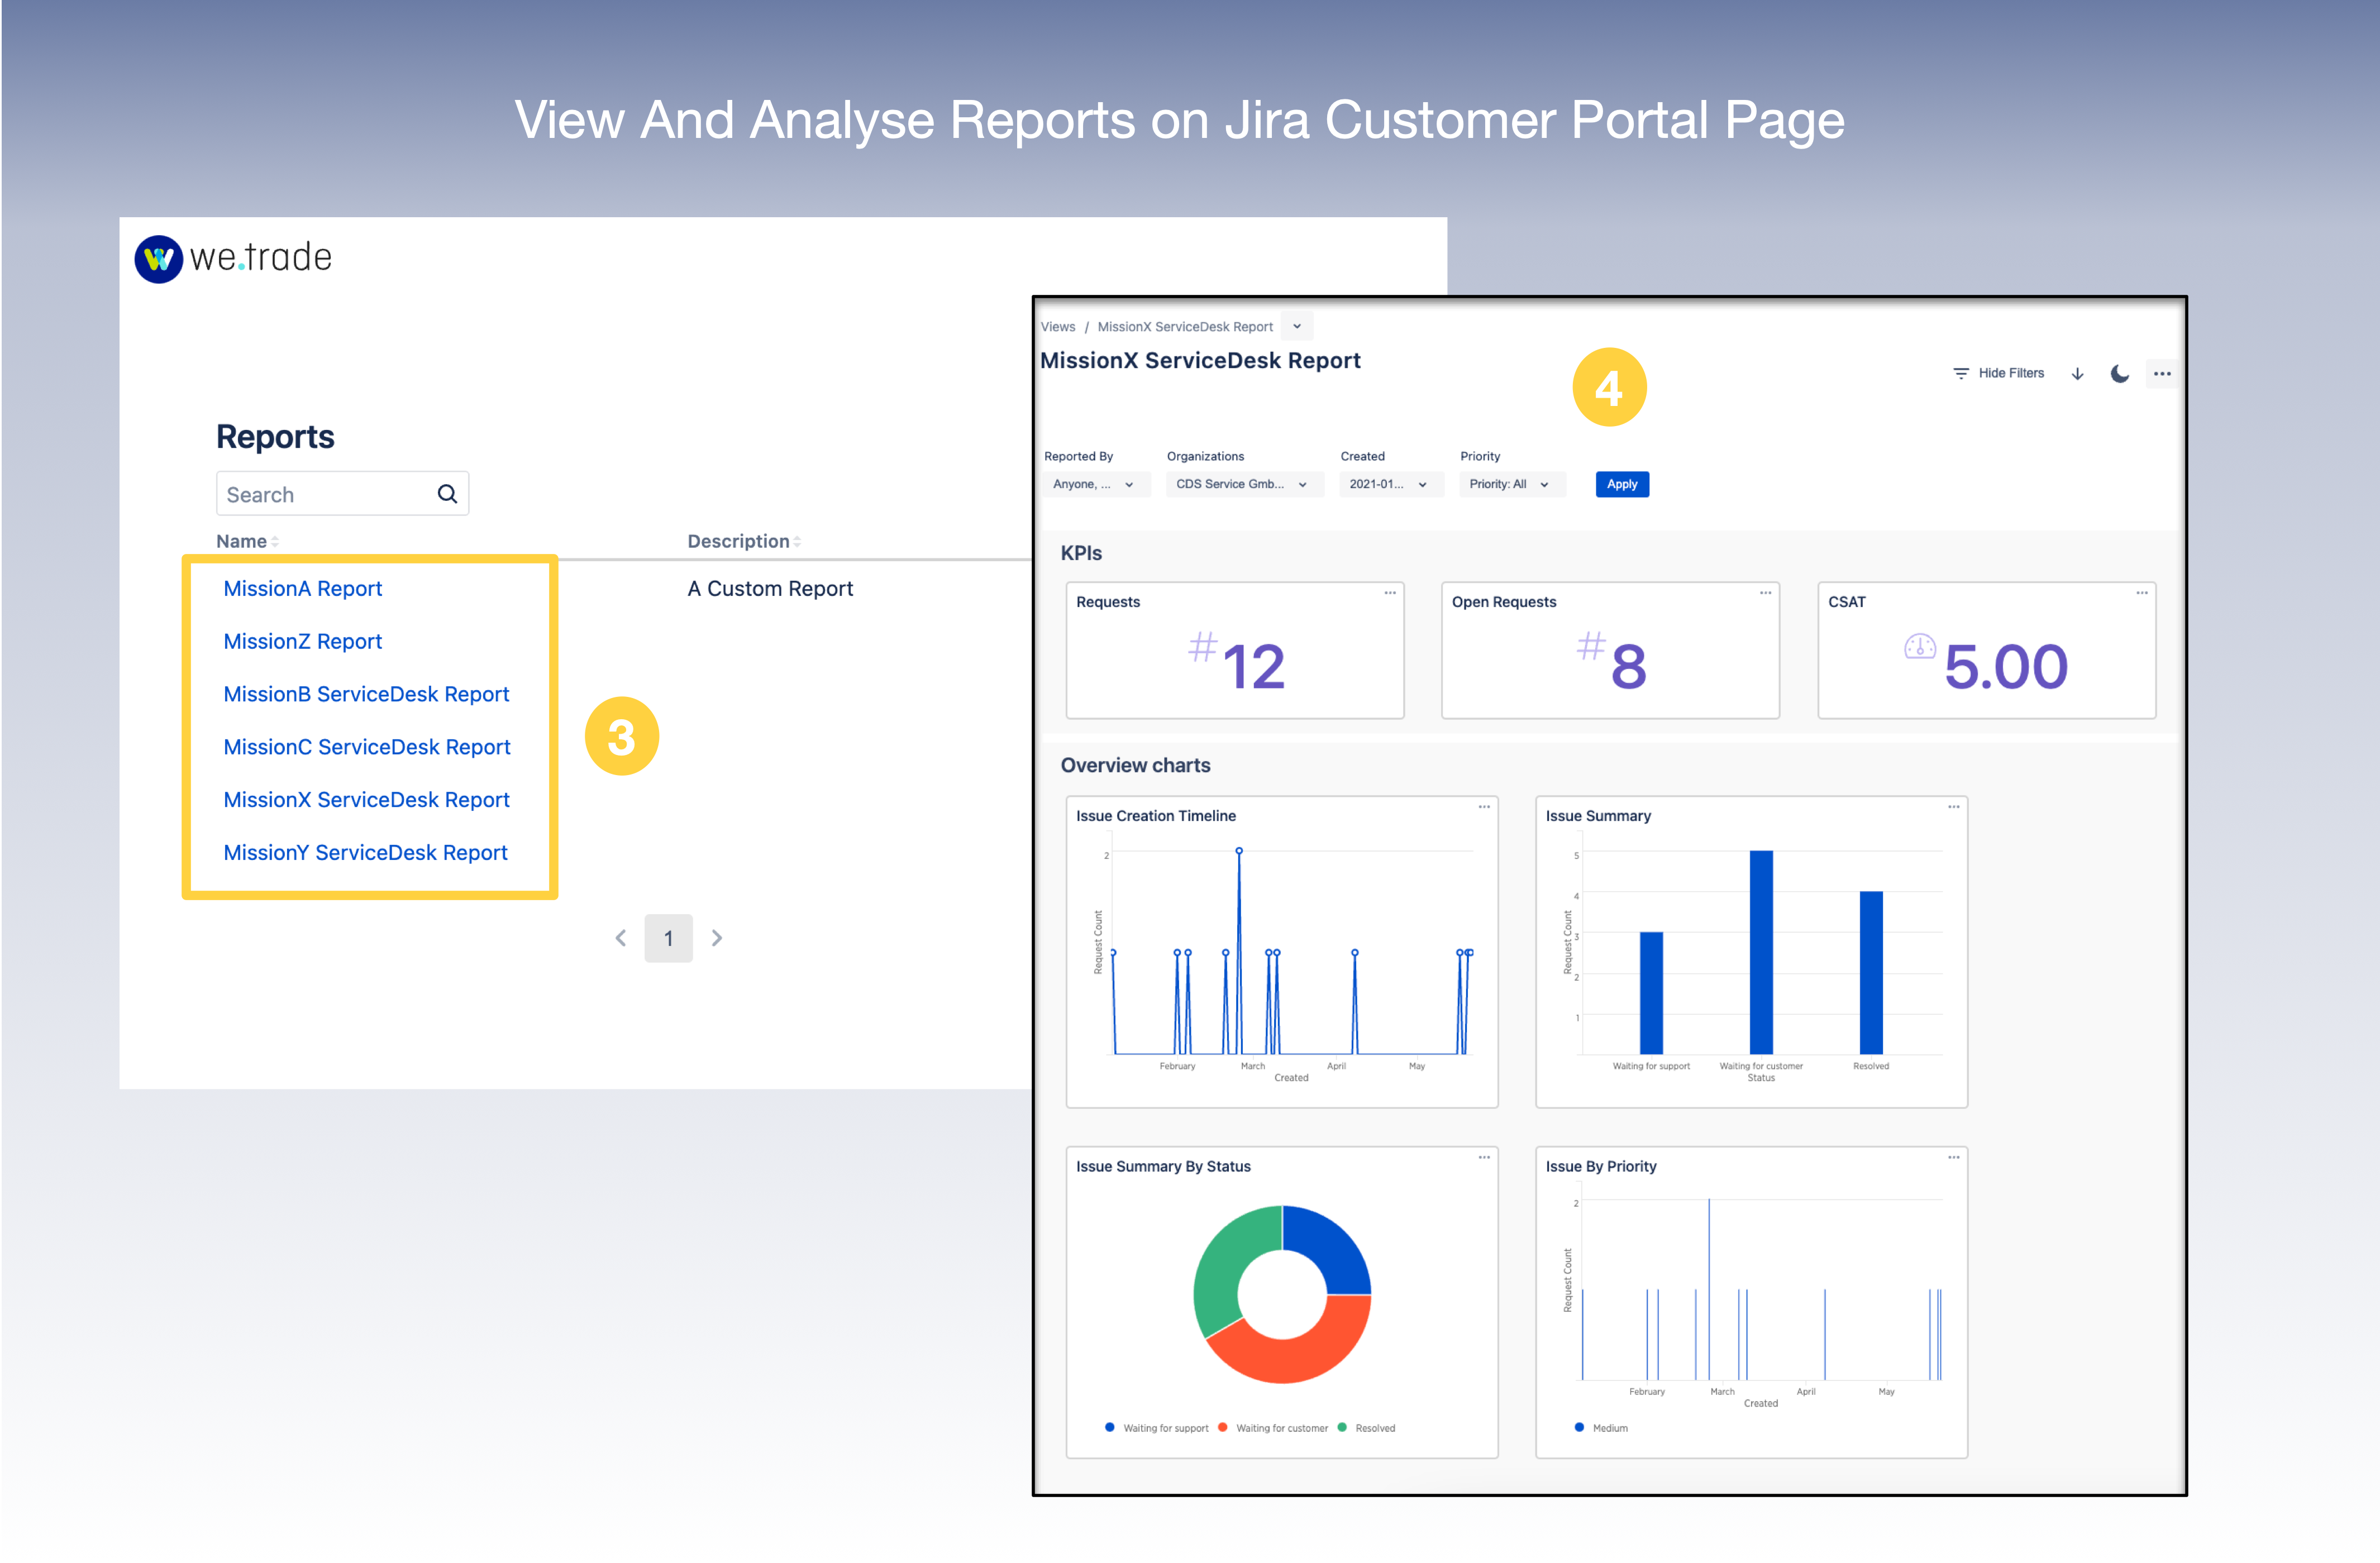This screenshot has width=2380, height=1563.
Task: Click the Views breadcrumb item
Action: tap(1057, 326)
